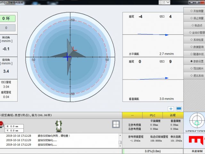This screenshot has width=205, height=154.
Task: Click the 参考棱镜里程 value -1.2542m
Action: coord(135,141)
